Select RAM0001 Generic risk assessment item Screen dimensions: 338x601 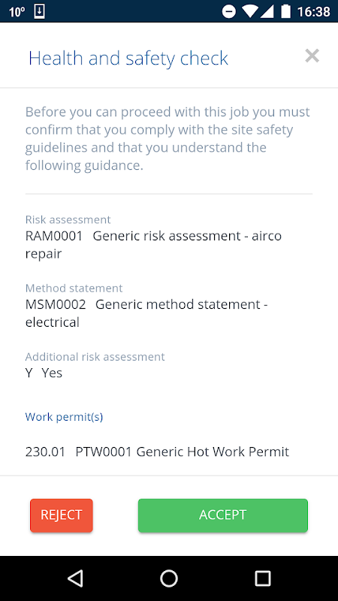pyautogui.click(x=153, y=245)
